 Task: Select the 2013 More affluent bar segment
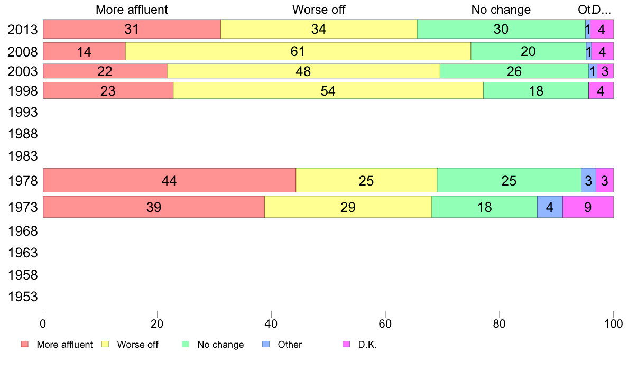click(x=132, y=29)
